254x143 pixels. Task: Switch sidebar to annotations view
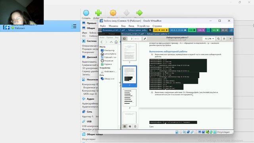pyautogui.click(x=130, y=126)
